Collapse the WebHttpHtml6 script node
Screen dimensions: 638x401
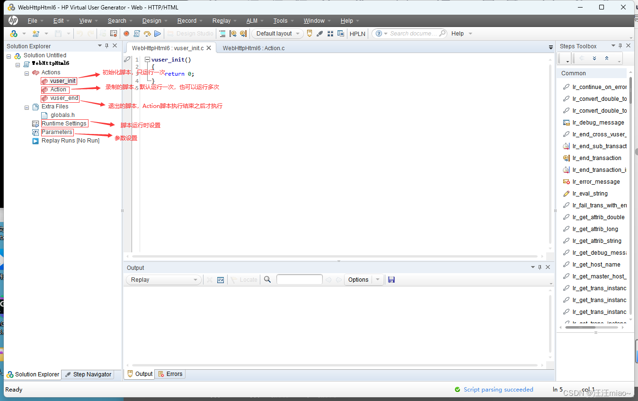[18, 64]
